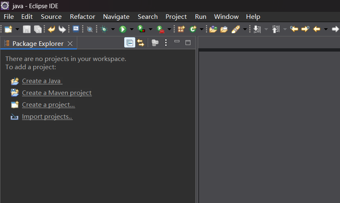340x203 pixels.
Task: Expand the Previous Annotation dropdown arrow
Action: point(285,29)
